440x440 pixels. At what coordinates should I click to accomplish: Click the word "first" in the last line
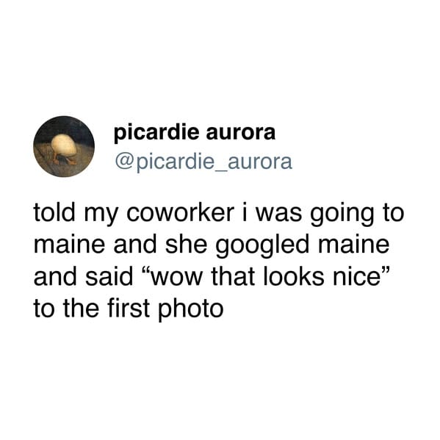pyautogui.click(x=129, y=309)
